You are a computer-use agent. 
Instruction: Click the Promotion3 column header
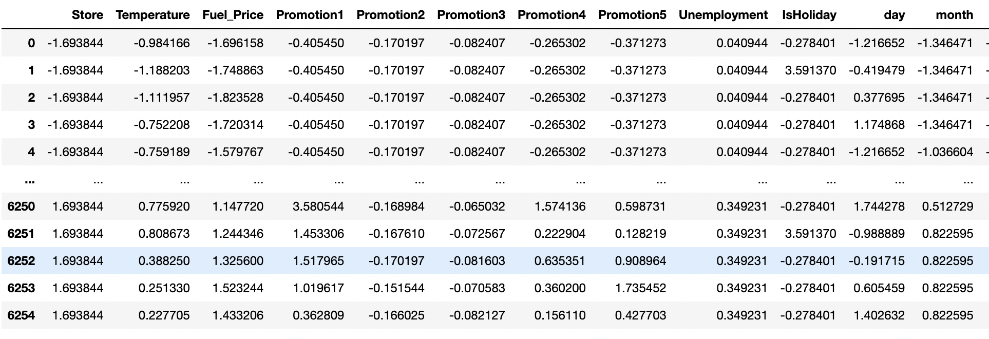(x=471, y=15)
